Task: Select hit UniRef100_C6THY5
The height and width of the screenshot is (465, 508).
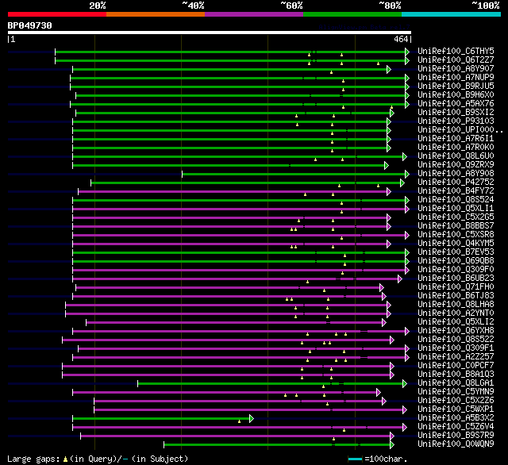Action: [456, 51]
